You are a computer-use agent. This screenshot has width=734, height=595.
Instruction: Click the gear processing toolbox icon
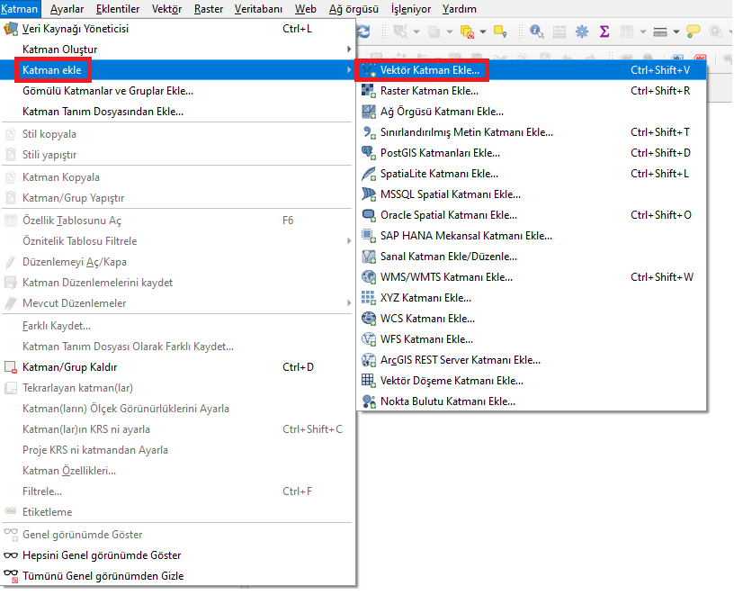pyautogui.click(x=582, y=32)
